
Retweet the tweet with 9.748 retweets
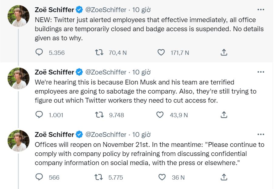(x=99, y=115)
